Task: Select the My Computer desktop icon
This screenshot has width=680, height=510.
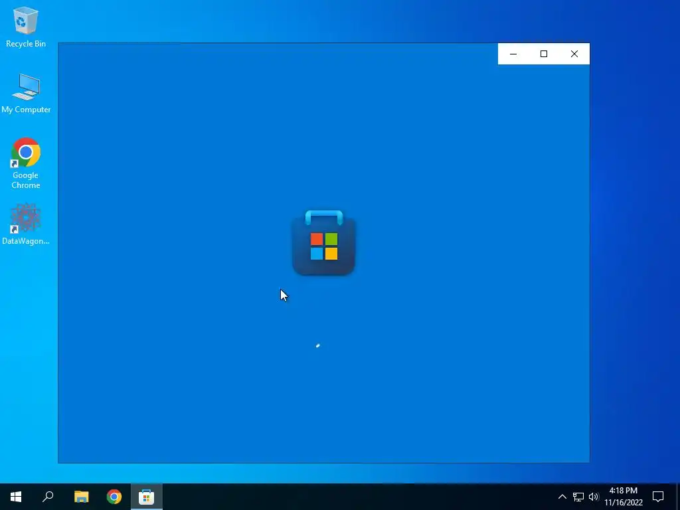Action: [x=26, y=93]
